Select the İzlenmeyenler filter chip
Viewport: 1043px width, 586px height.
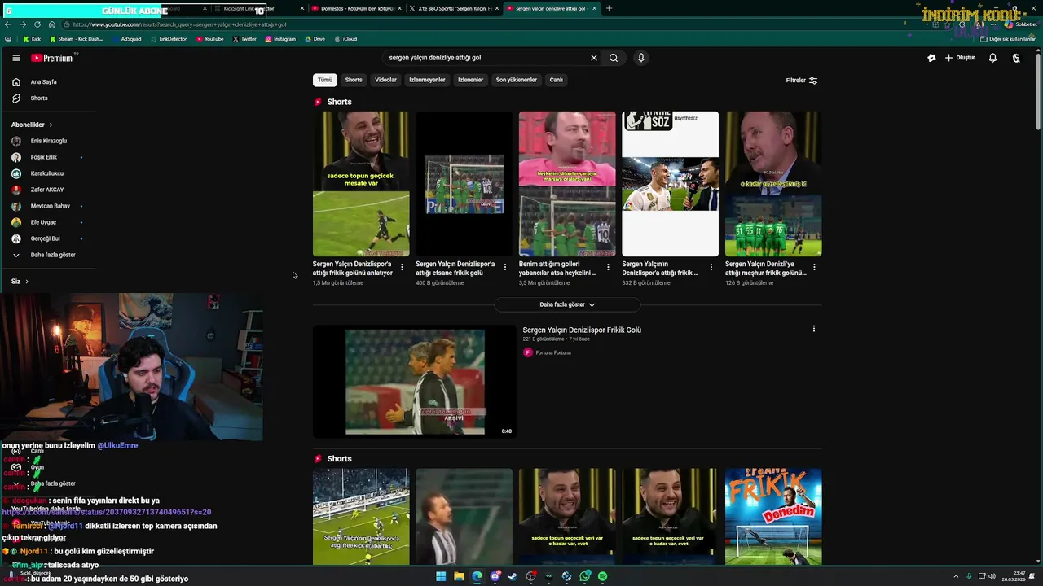click(x=427, y=80)
